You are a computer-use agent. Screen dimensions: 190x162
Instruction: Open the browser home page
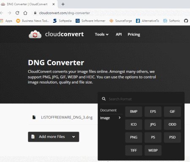(x=25, y=13)
